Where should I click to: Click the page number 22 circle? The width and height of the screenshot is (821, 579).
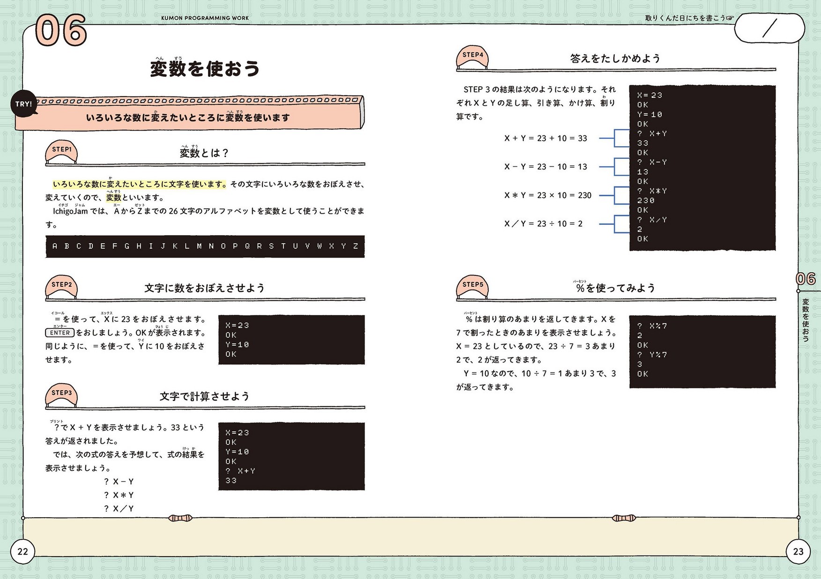tap(23, 551)
